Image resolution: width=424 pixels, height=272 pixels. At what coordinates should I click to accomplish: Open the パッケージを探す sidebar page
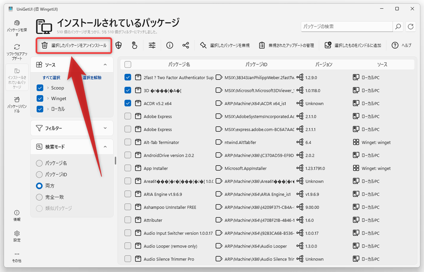[x=17, y=28]
